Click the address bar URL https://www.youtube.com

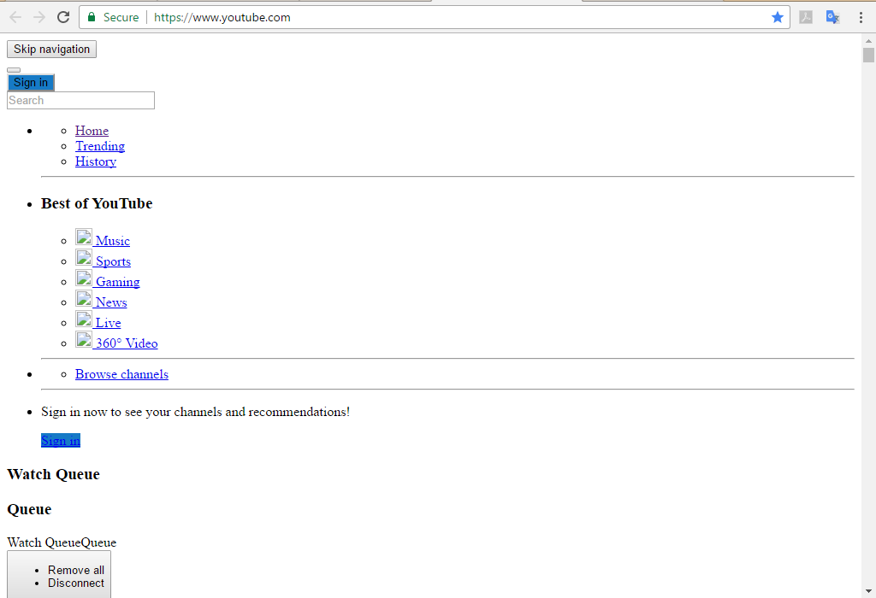pyautogui.click(x=222, y=17)
